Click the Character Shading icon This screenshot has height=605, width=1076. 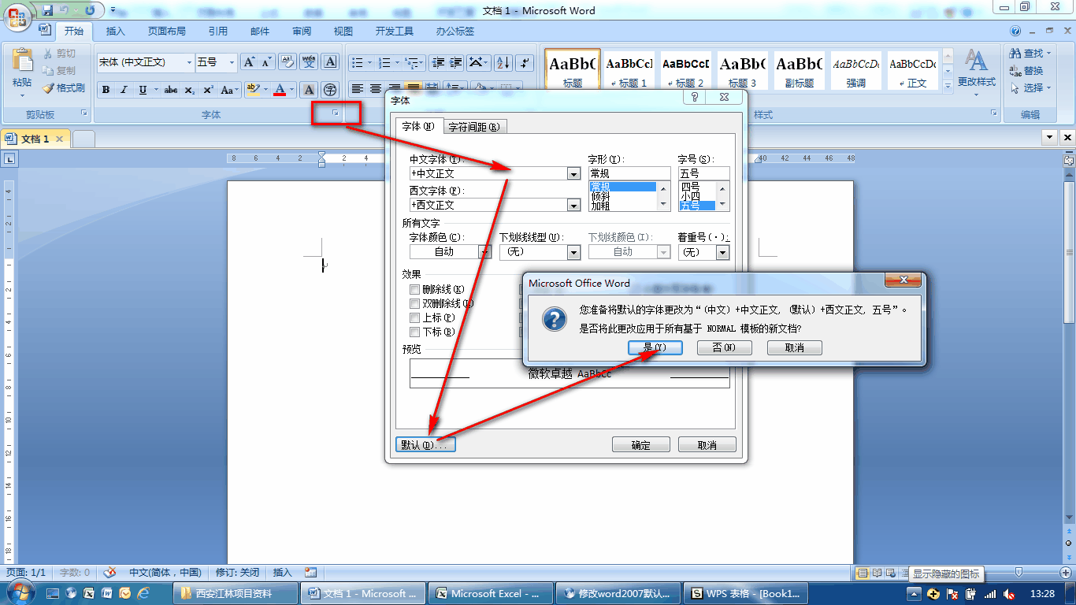(x=310, y=90)
